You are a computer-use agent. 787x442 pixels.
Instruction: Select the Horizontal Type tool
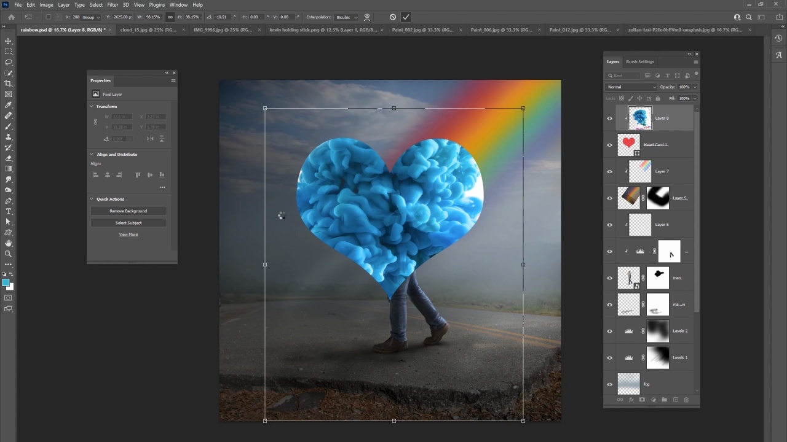[8, 211]
